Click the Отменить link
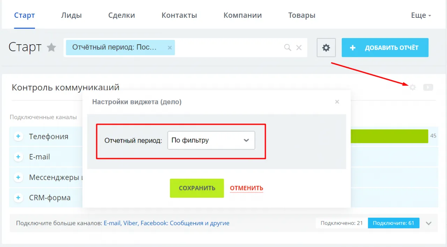Screen dimensions: 447x247 (246, 188)
